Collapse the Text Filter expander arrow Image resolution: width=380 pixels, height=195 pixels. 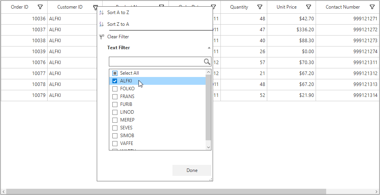coord(209,48)
